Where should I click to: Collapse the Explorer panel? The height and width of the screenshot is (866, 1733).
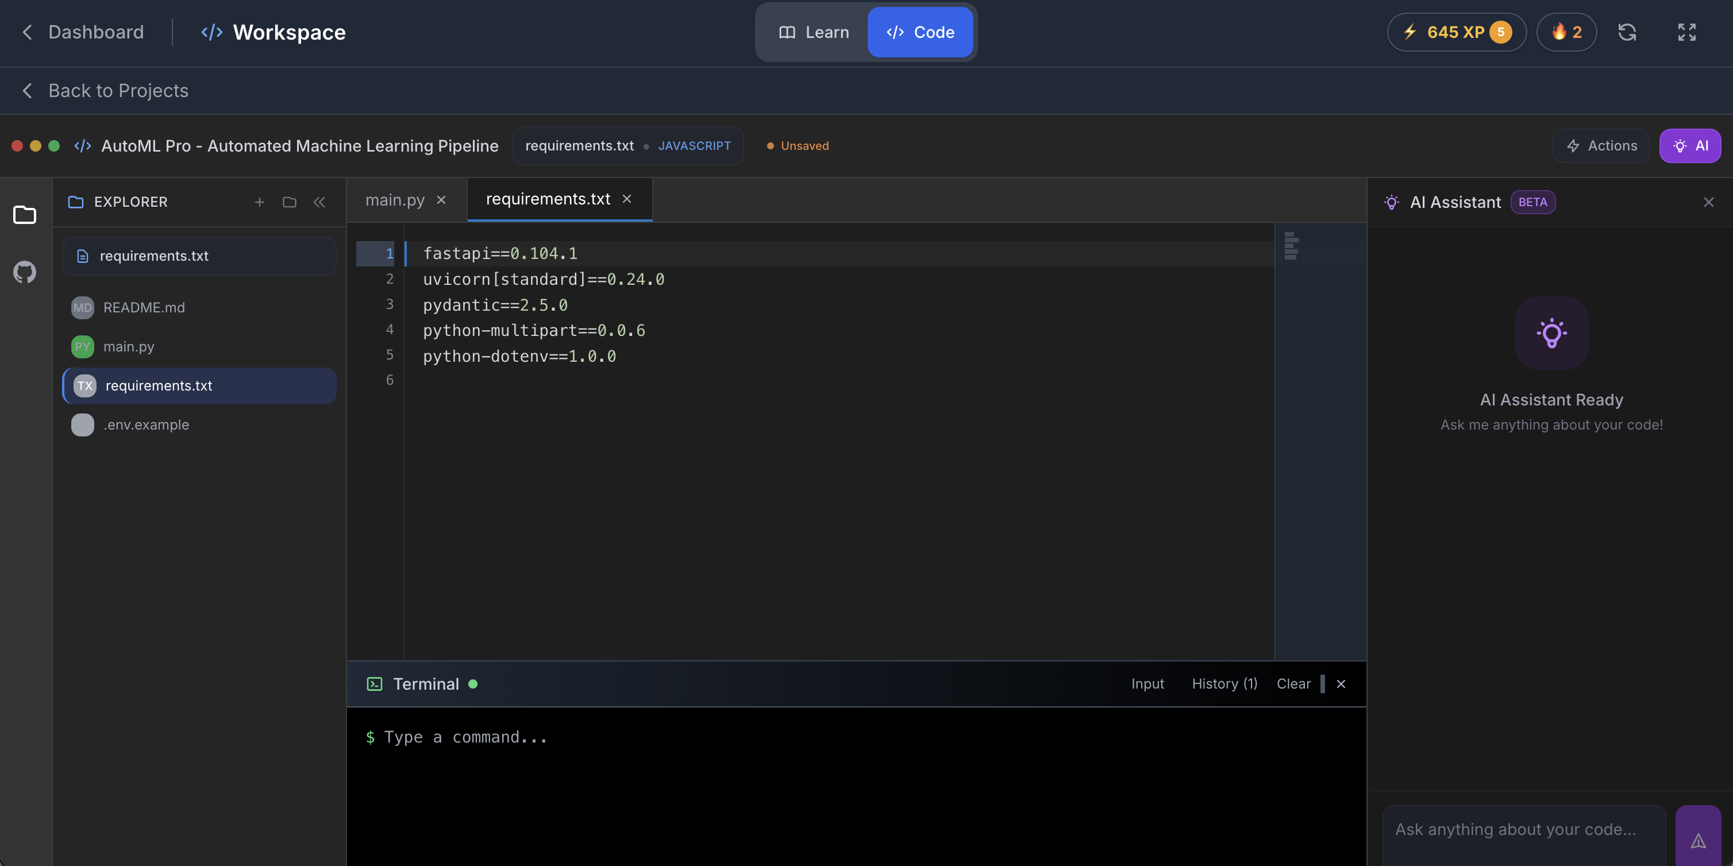pyautogui.click(x=319, y=202)
